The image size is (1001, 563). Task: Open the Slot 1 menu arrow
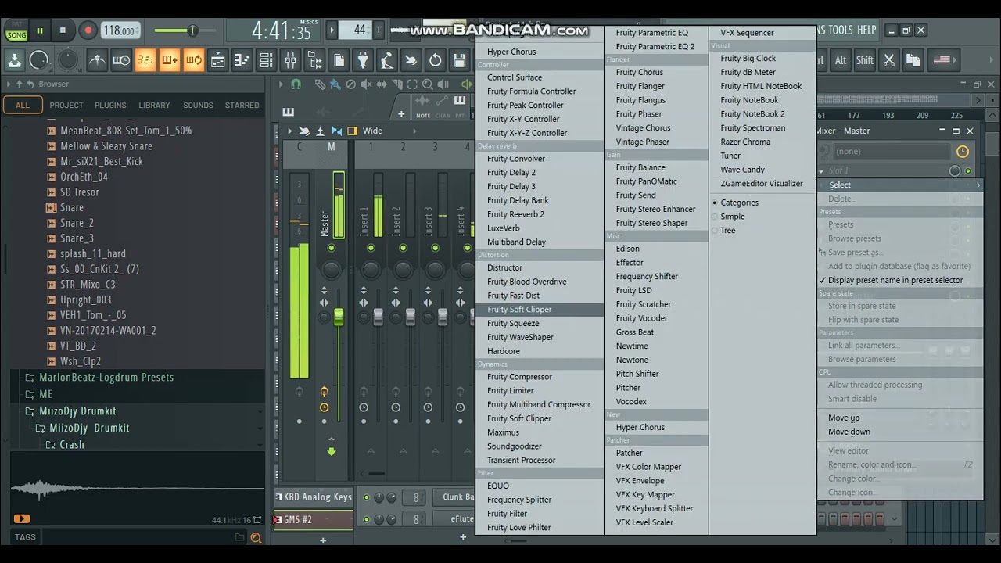(821, 171)
